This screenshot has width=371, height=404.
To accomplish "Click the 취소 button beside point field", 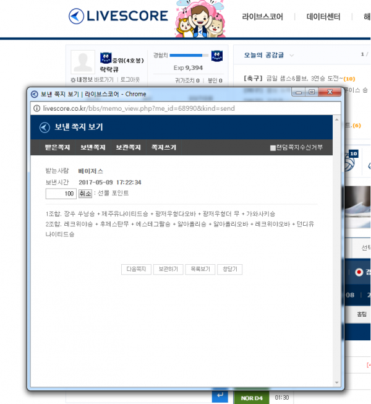I will coord(85,193).
